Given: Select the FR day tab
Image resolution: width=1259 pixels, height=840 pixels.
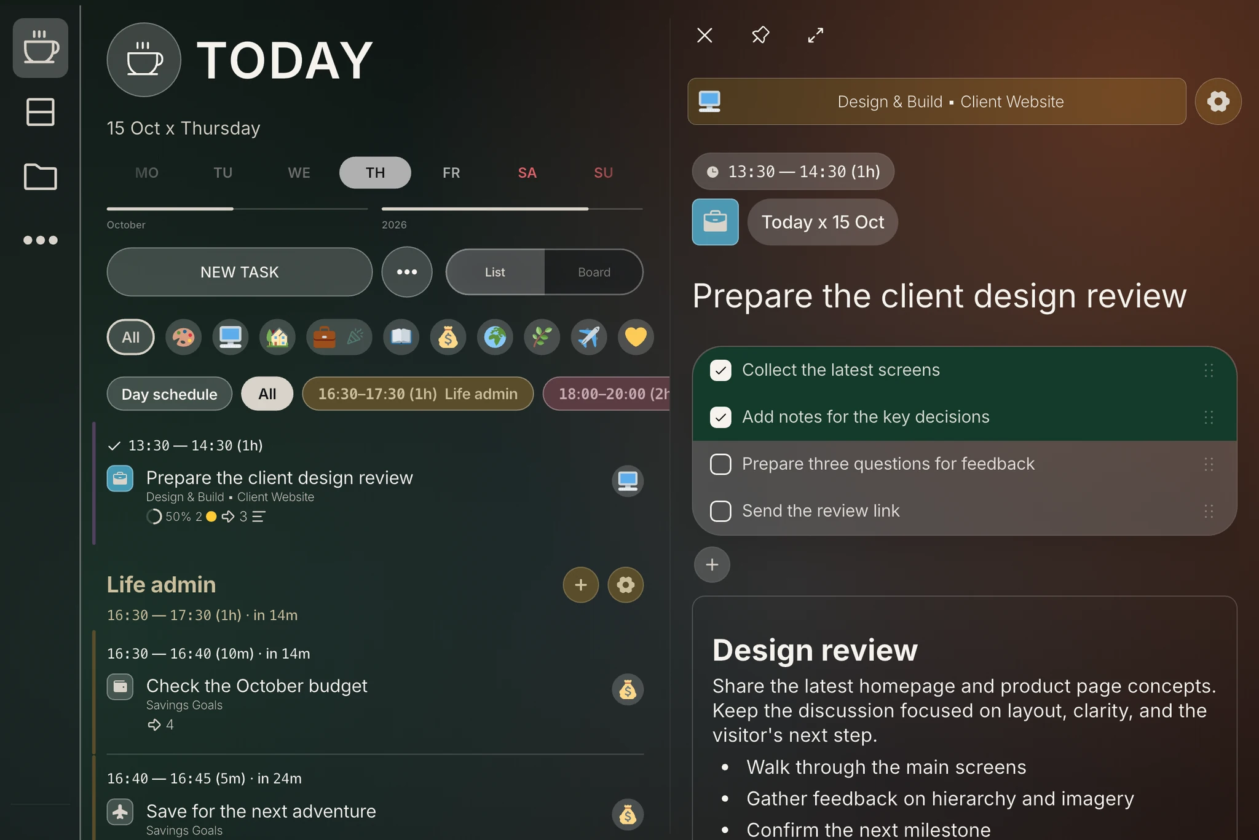Looking at the screenshot, I should coord(451,173).
